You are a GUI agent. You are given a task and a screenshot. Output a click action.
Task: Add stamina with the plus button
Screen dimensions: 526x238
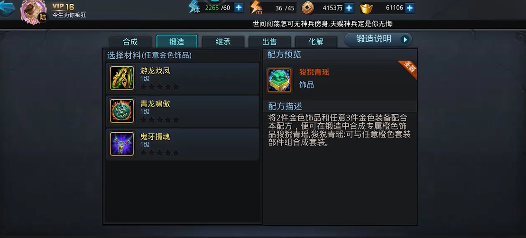point(239,8)
